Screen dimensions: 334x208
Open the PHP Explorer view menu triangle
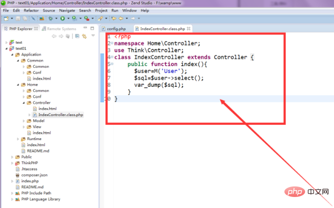93,36
